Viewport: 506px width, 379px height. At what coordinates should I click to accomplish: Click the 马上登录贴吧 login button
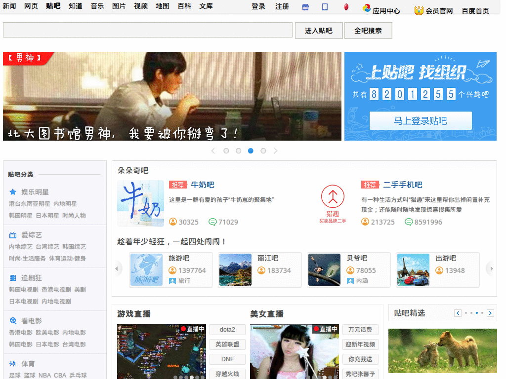pyautogui.click(x=421, y=120)
